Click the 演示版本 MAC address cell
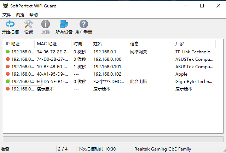Image resolution: width=226 pixels, height=153 pixels. [x=45, y=89]
